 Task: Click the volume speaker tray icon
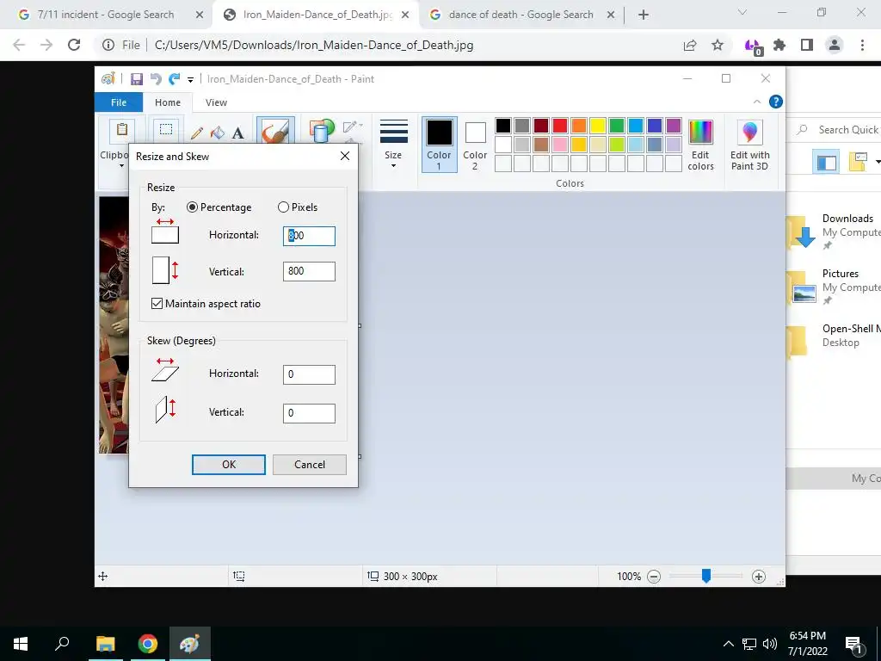[770, 644]
